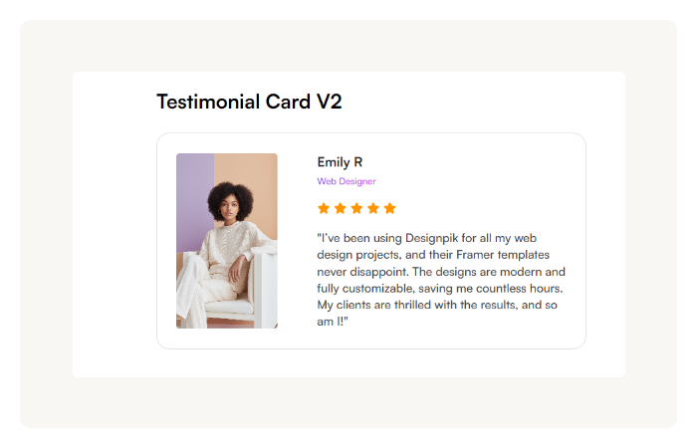Select the third rating star
697x448 pixels.
356,208
